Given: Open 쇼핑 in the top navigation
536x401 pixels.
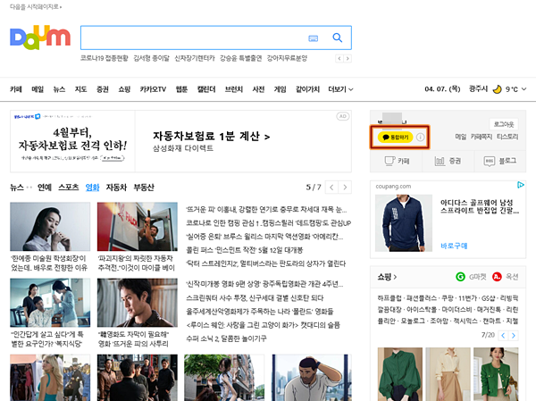Looking at the screenshot, I should pyautogui.click(x=124, y=89).
